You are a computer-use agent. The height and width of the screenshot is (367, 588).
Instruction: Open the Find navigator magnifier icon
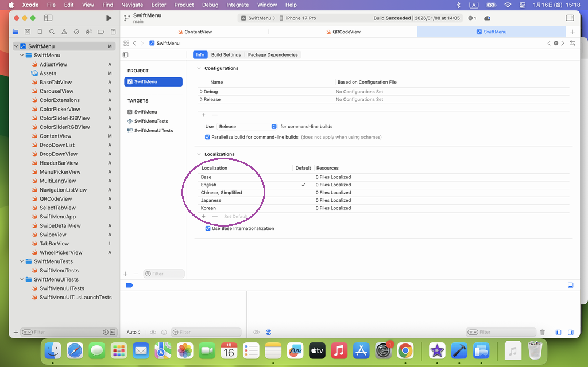click(52, 32)
